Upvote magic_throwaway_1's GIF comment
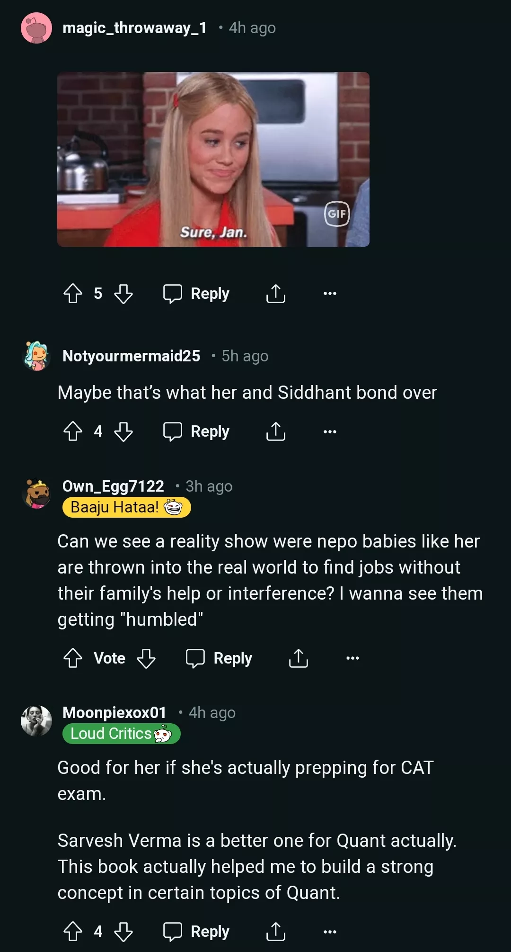Screen dimensions: 511x952 pyautogui.click(x=72, y=294)
